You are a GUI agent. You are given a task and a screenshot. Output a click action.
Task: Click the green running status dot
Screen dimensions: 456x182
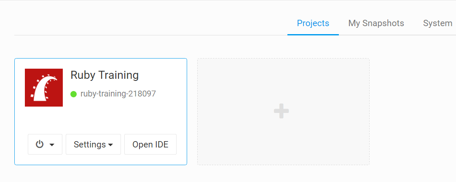[x=74, y=94]
